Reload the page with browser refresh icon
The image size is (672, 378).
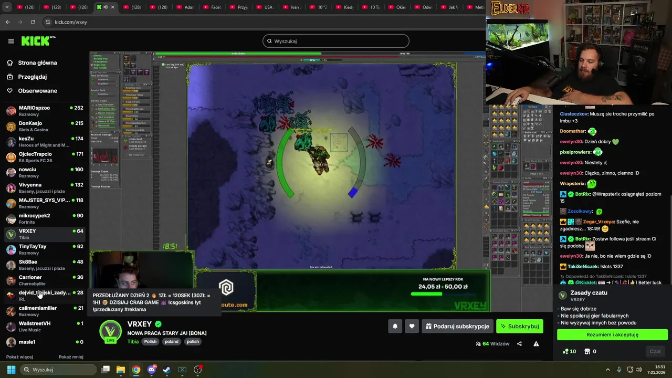(33, 22)
